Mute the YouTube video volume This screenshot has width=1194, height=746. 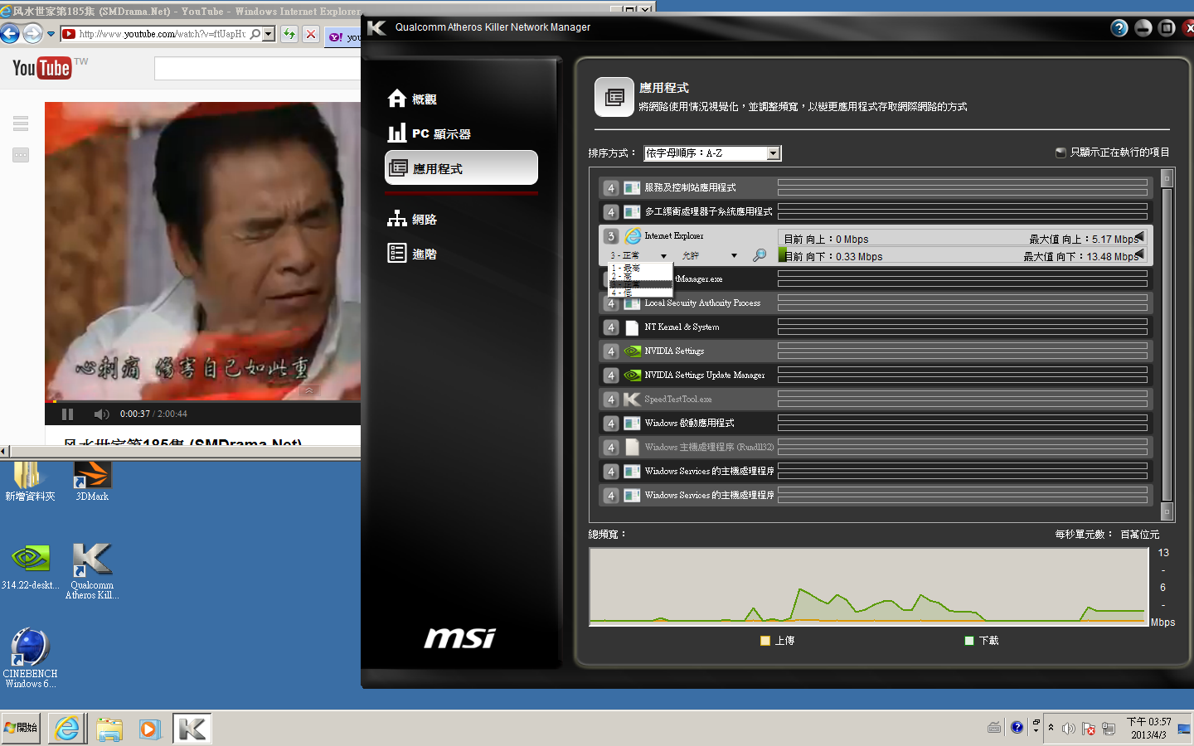(101, 414)
